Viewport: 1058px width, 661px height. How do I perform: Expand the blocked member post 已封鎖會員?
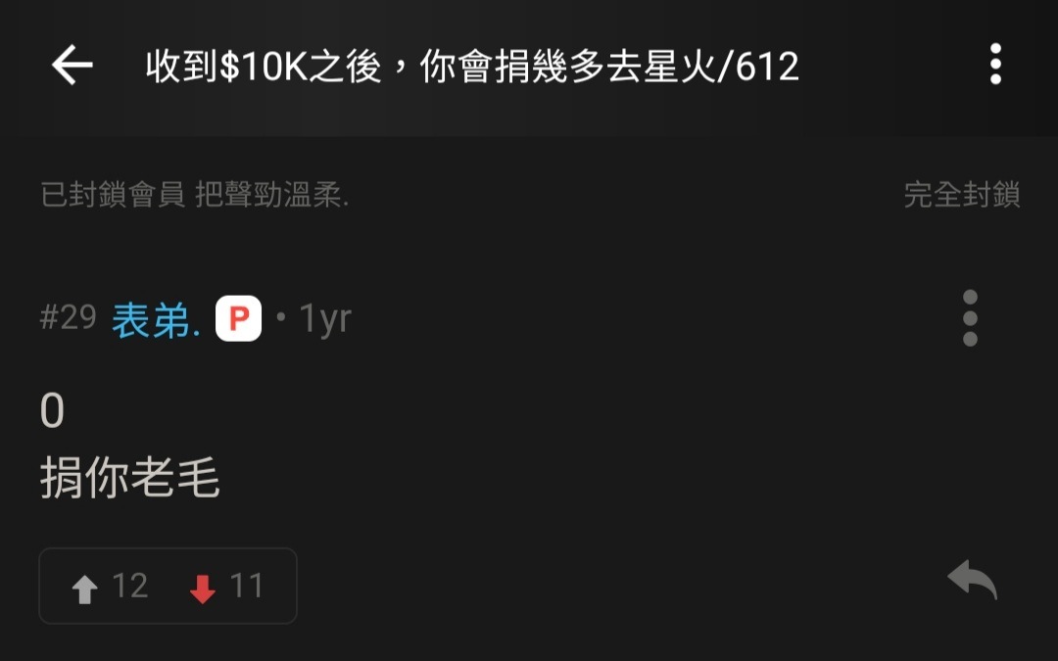tap(113, 195)
